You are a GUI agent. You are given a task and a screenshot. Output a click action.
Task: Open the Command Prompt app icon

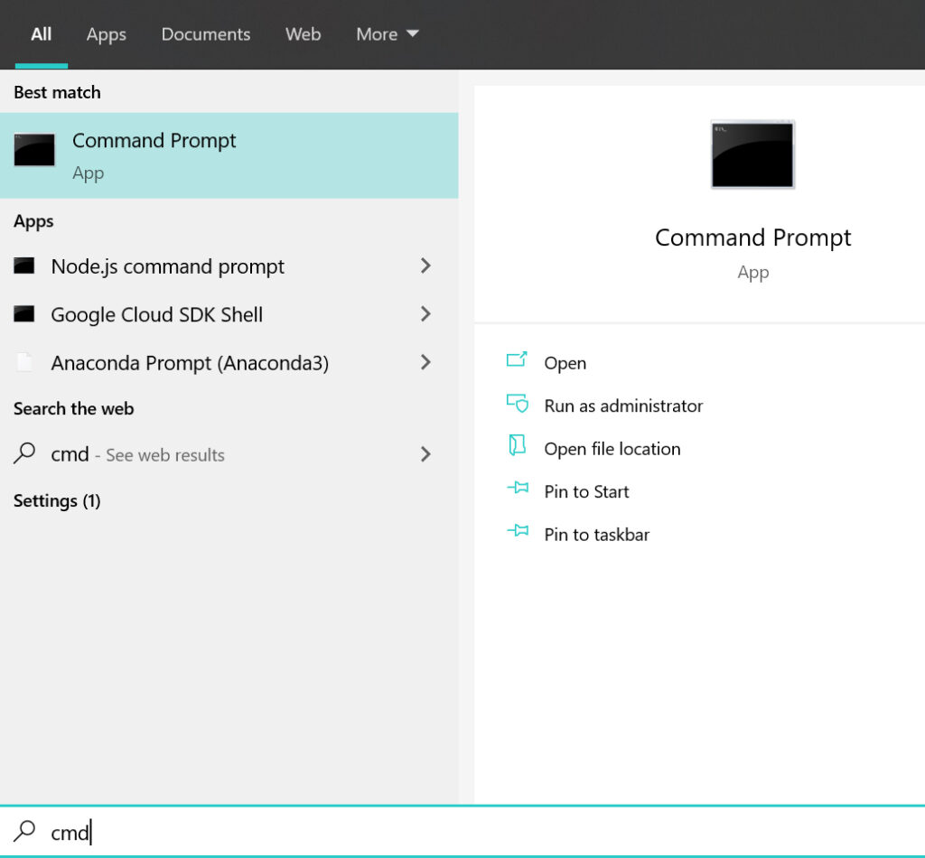33,151
